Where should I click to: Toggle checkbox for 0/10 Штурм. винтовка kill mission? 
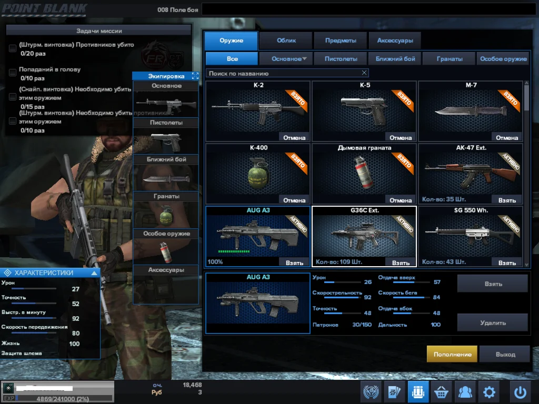(x=13, y=121)
